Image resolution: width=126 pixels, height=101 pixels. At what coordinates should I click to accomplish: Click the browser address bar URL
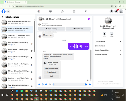30,6
